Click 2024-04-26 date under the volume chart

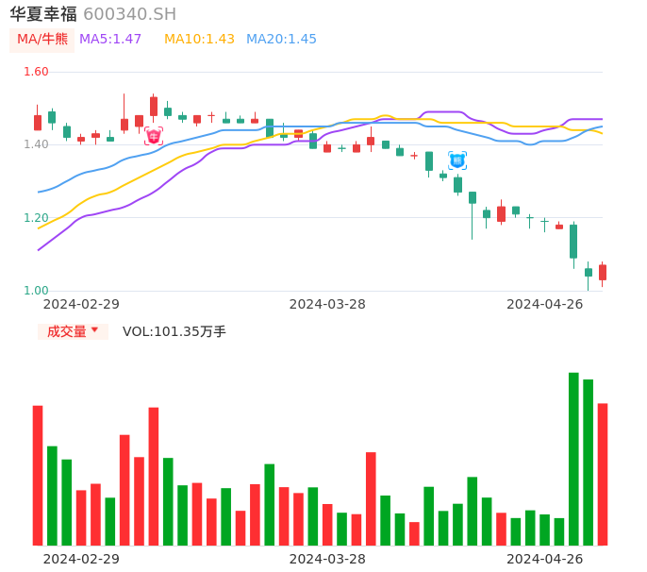[545, 560]
